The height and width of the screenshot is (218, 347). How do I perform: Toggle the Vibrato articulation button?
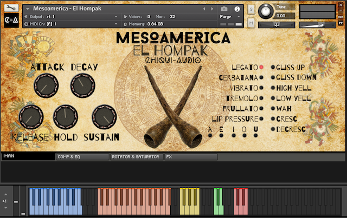261,88
